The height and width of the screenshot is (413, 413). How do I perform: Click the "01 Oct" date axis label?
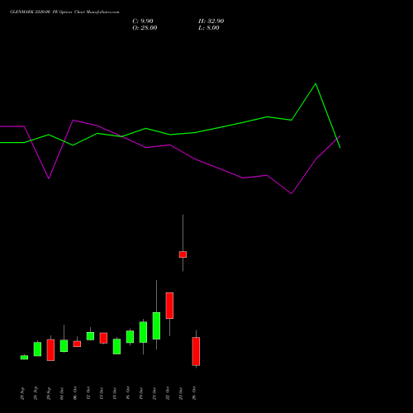pos(62,393)
